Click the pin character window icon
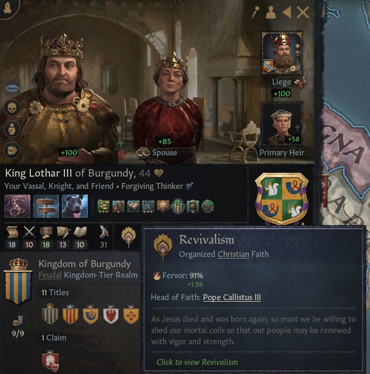 pyautogui.click(x=256, y=12)
